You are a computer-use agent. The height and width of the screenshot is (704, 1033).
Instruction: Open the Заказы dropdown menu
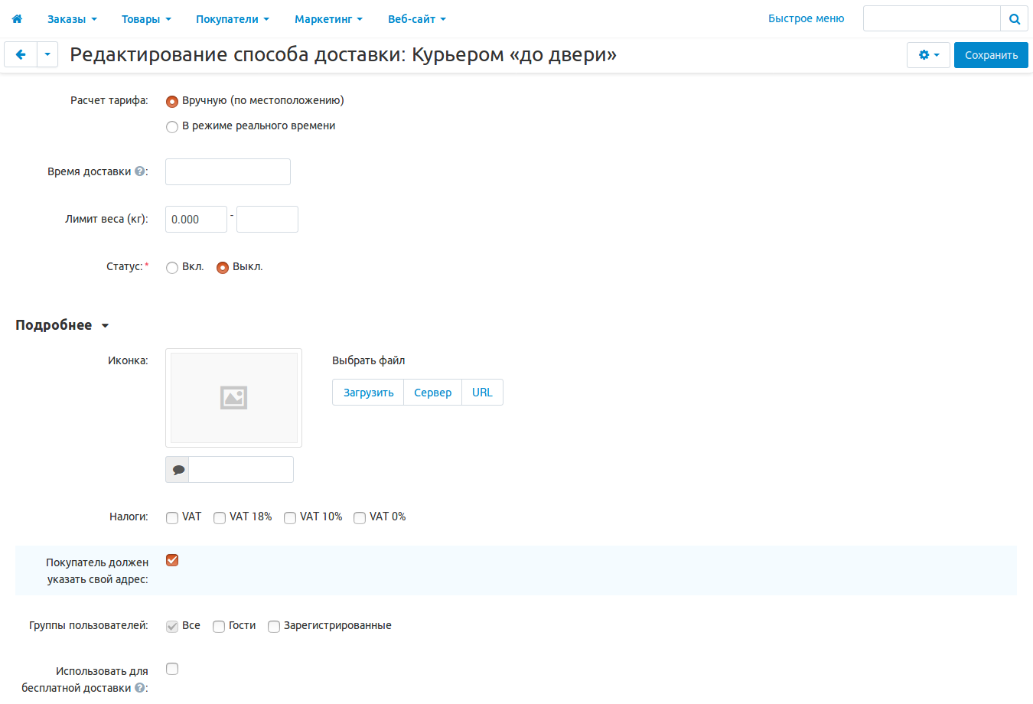click(x=72, y=19)
